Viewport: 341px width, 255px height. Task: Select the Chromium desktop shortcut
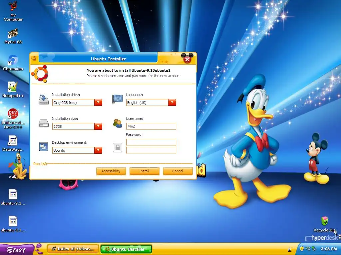click(x=13, y=63)
